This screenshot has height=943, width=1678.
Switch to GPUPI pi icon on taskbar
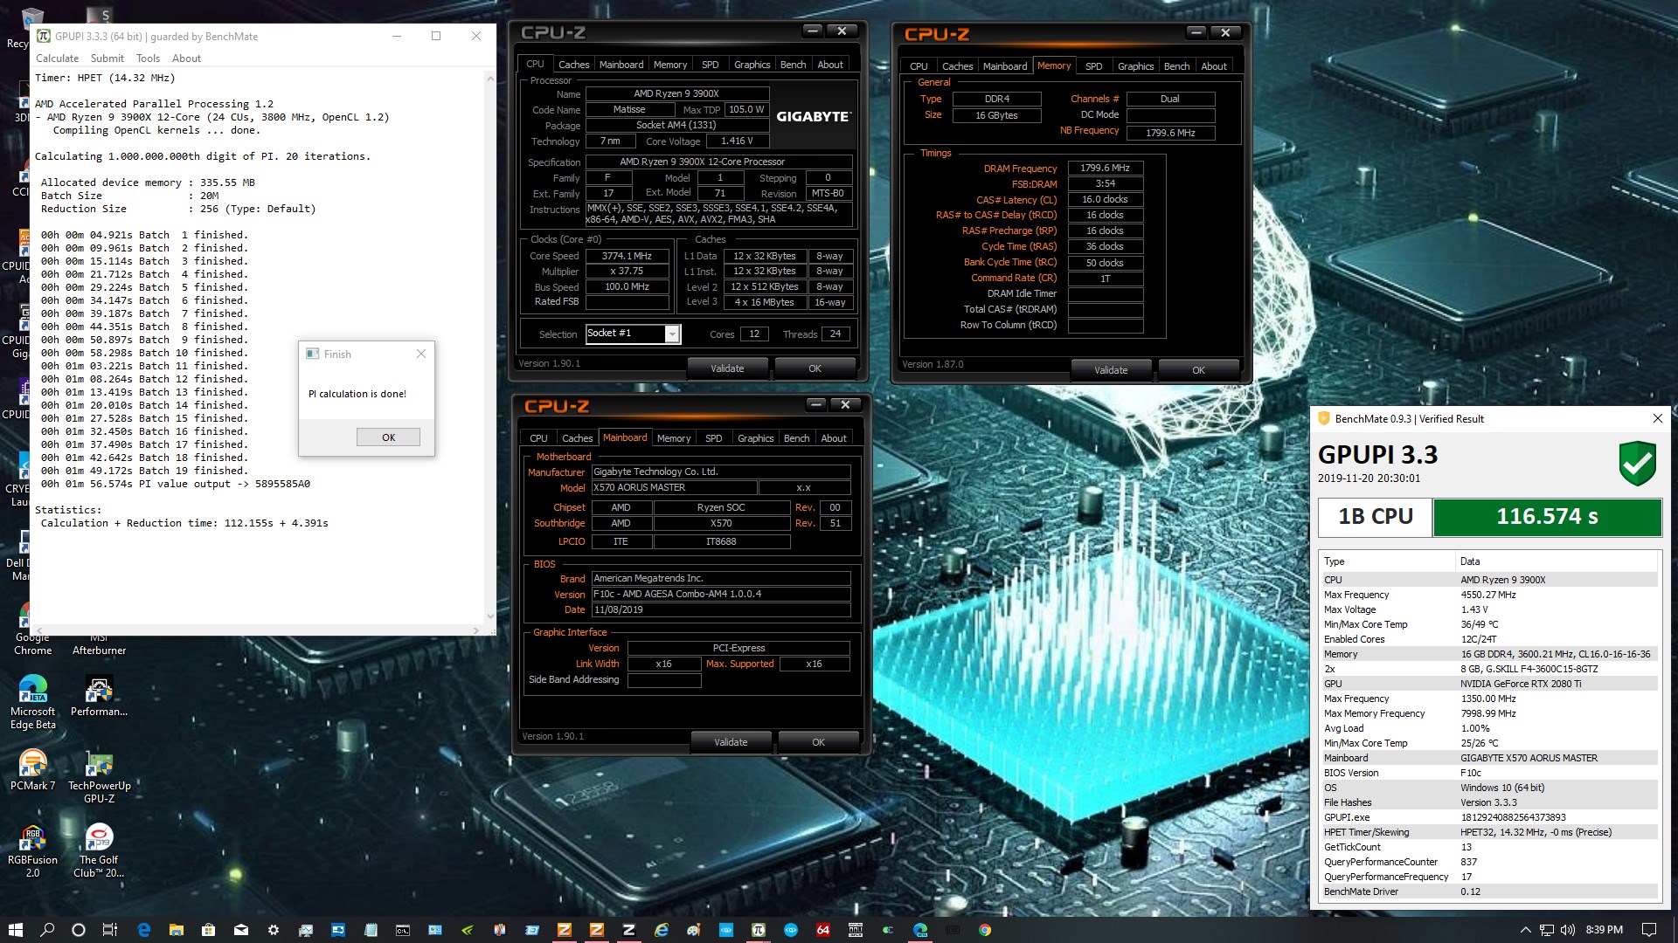point(758,930)
